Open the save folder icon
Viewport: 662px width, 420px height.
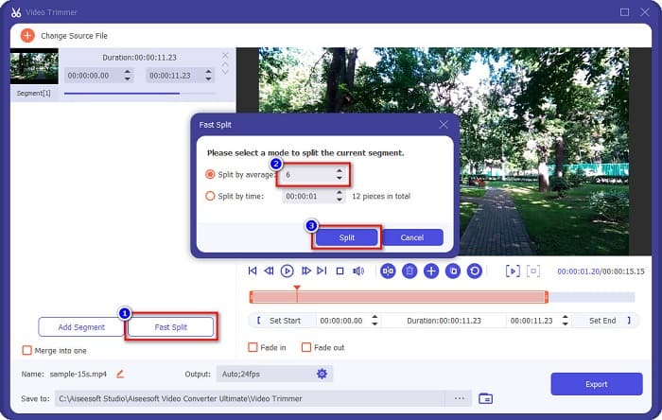(x=486, y=398)
